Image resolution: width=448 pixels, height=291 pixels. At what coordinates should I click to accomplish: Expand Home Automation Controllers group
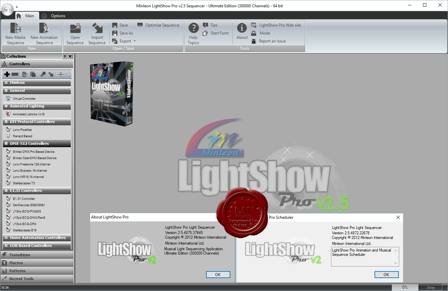6,238
